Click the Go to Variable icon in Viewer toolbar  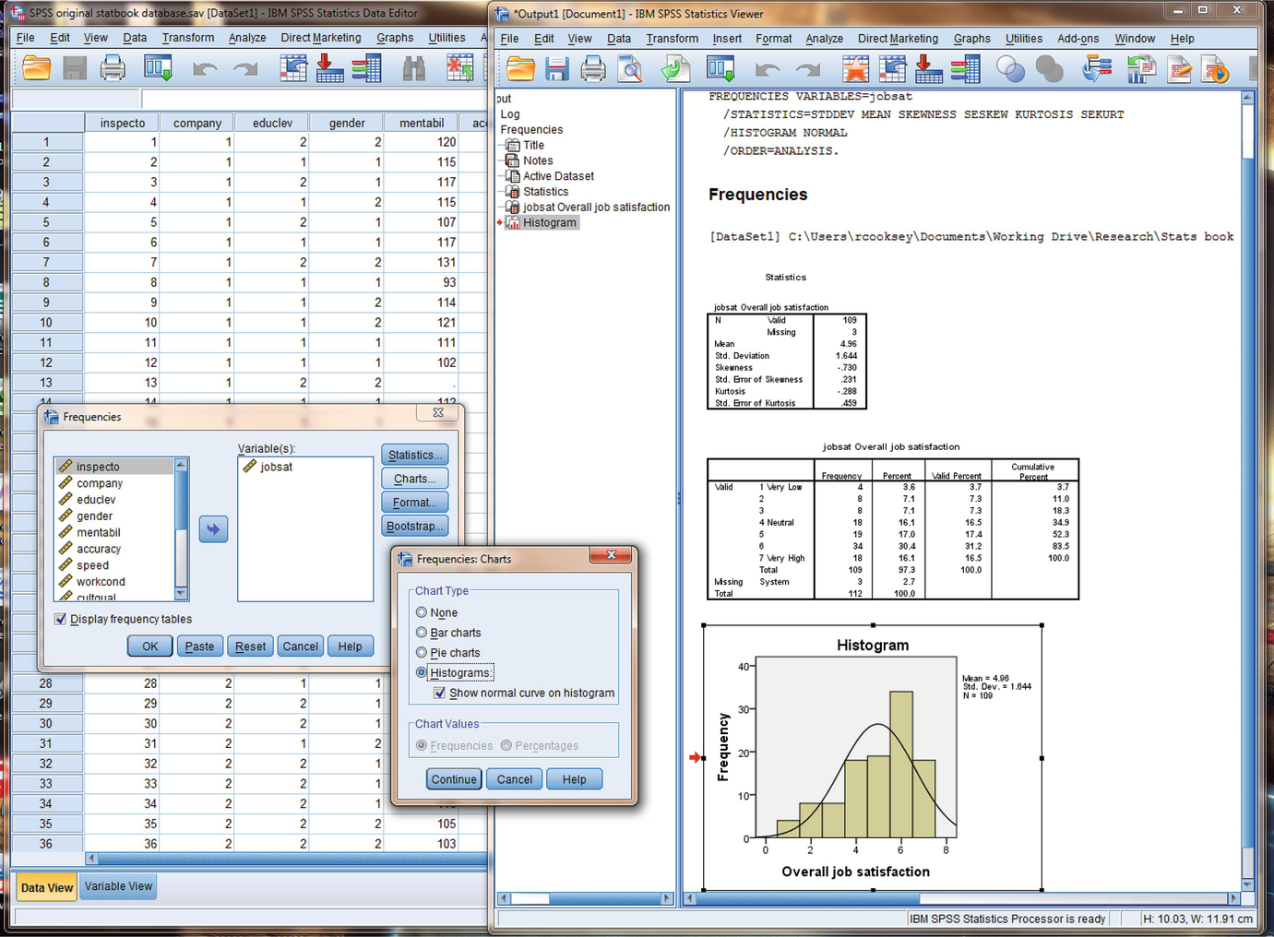928,69
